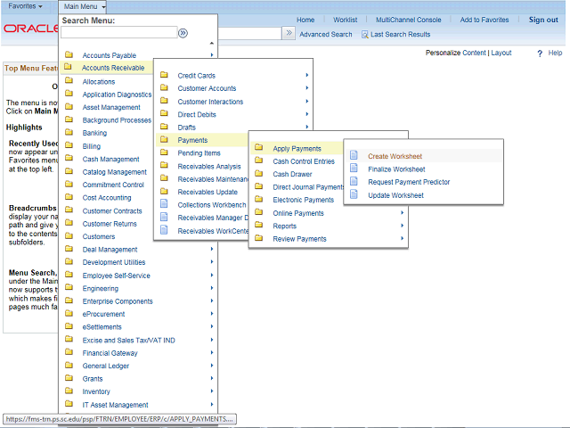Click the Create Worksheet document icon
This screenshot has width=570, height=428.
354,156
